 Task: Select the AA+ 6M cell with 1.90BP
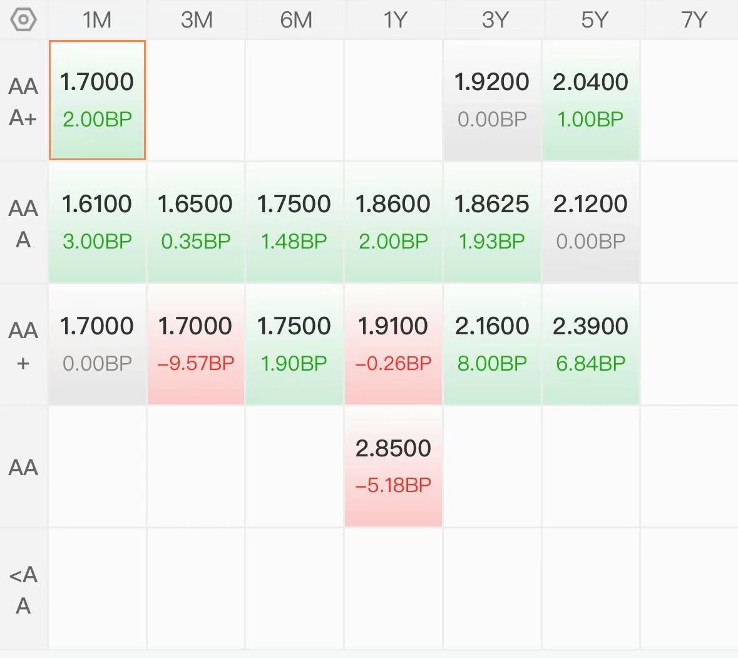(295, 344)
